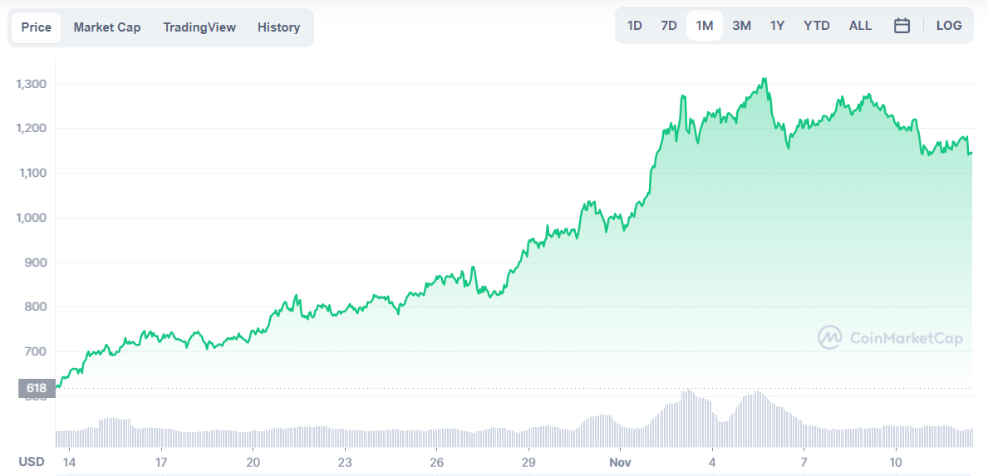Click the Nov label on date axis

[x=620, y=462]
